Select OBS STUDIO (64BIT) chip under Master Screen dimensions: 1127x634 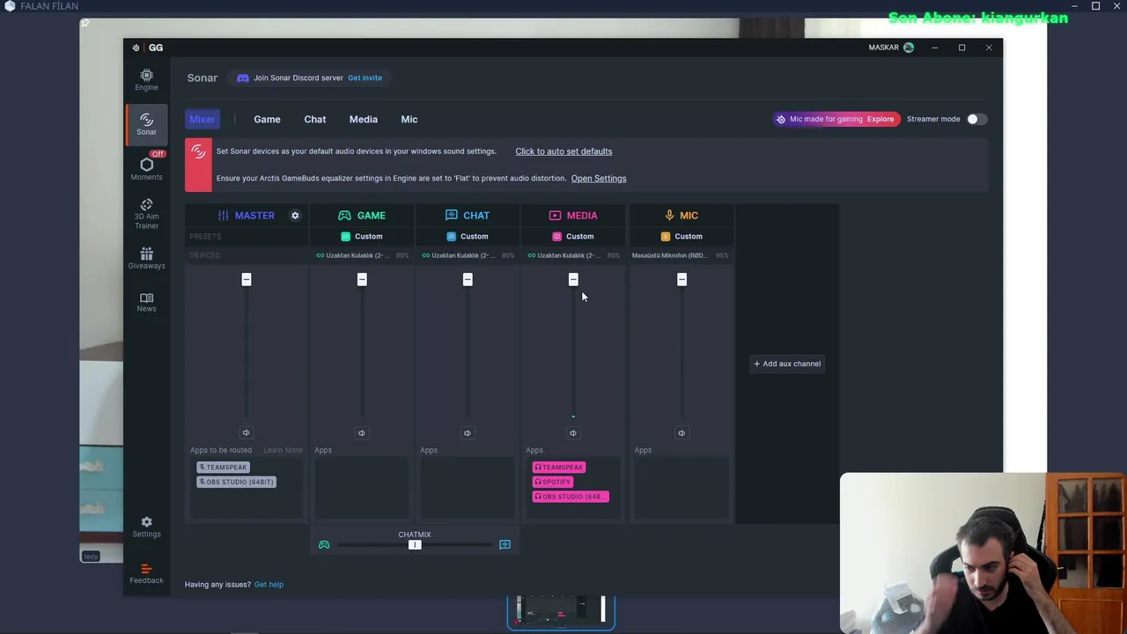(x=237, y=482)
